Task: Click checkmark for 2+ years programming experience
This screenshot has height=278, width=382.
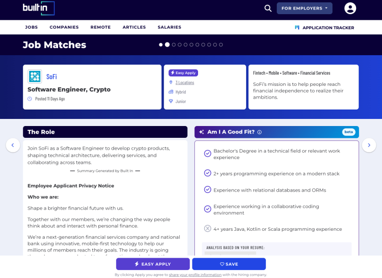Action: [x=208, y=173]
